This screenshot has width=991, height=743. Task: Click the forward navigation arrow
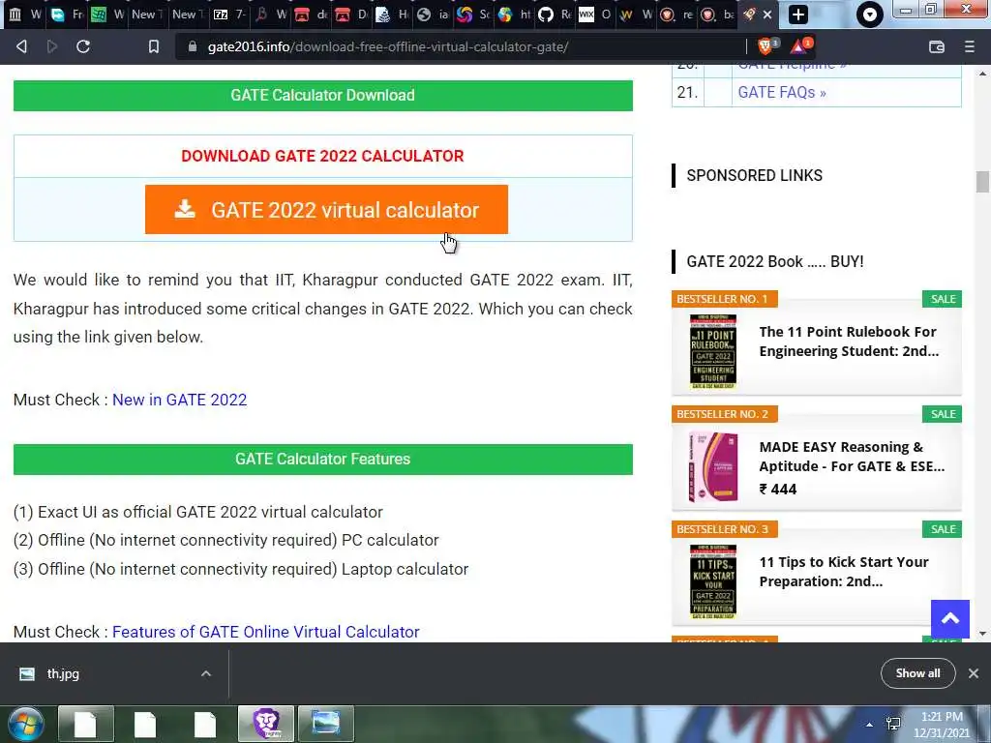pos(52,46)
